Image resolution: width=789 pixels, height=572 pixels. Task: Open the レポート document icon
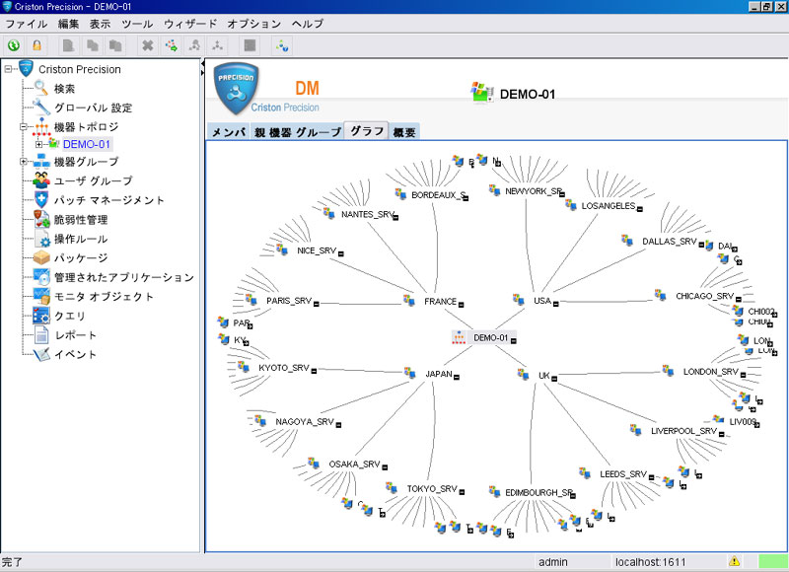click(x=41, y=334)
